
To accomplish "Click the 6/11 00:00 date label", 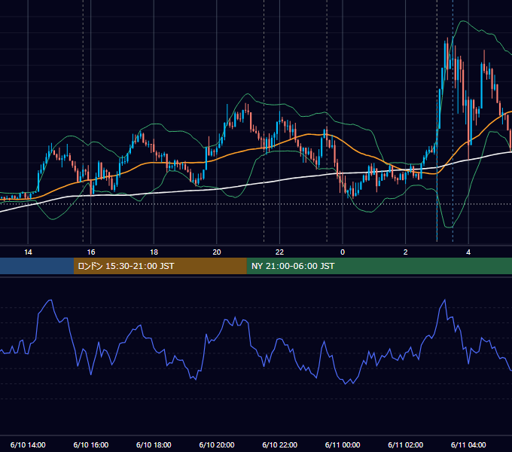I will coord(343,444).
